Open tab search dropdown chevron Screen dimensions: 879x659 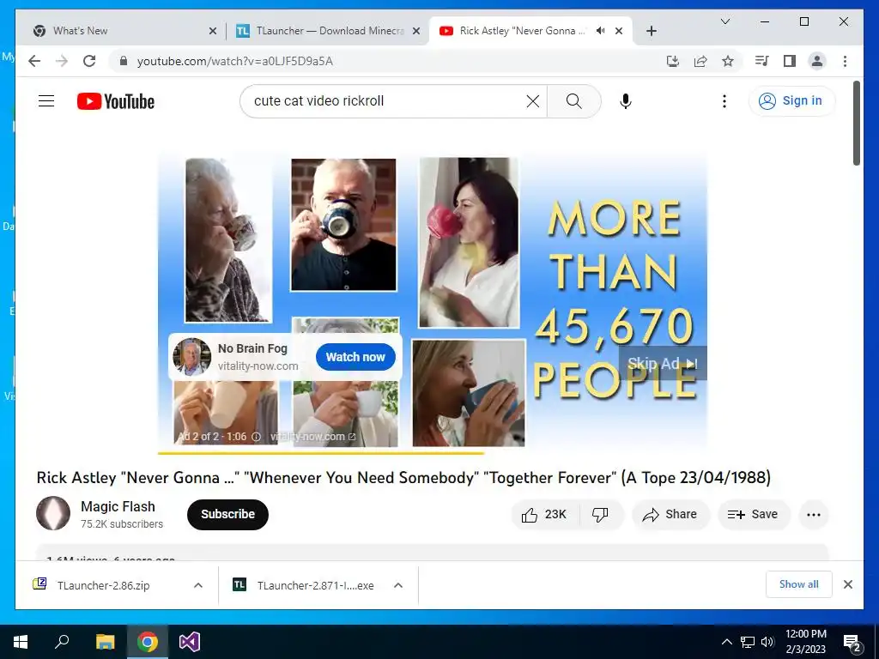click(724, 21)
